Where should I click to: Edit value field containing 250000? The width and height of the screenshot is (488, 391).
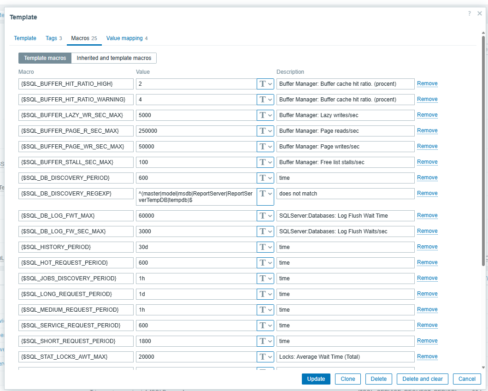(x=196, y=131)
